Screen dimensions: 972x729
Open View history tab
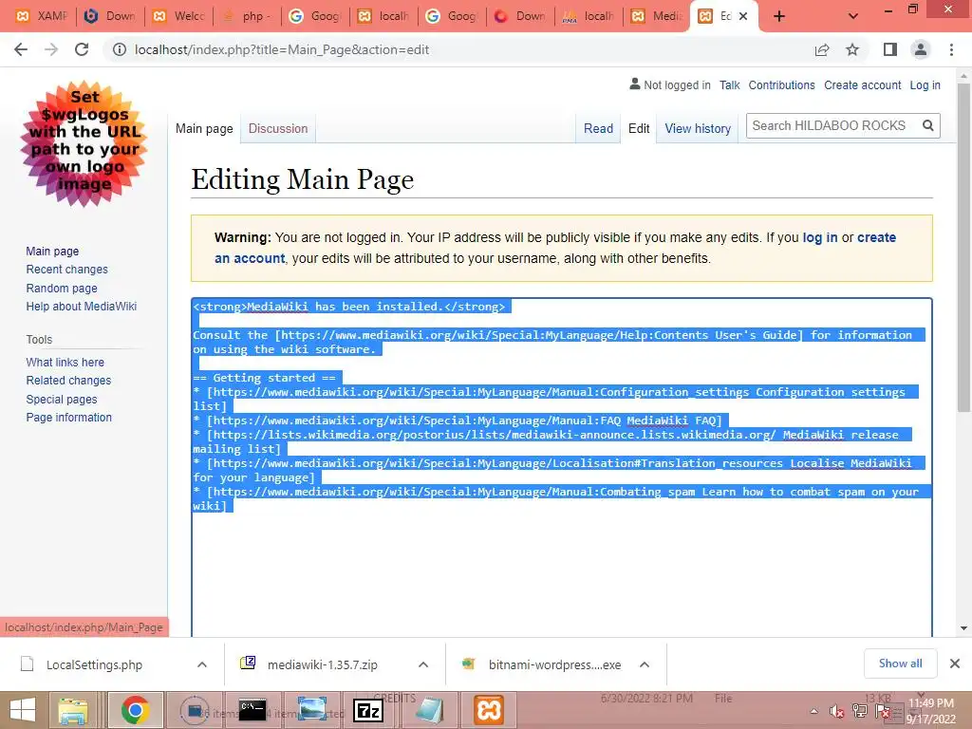click(x=698, y=129)
